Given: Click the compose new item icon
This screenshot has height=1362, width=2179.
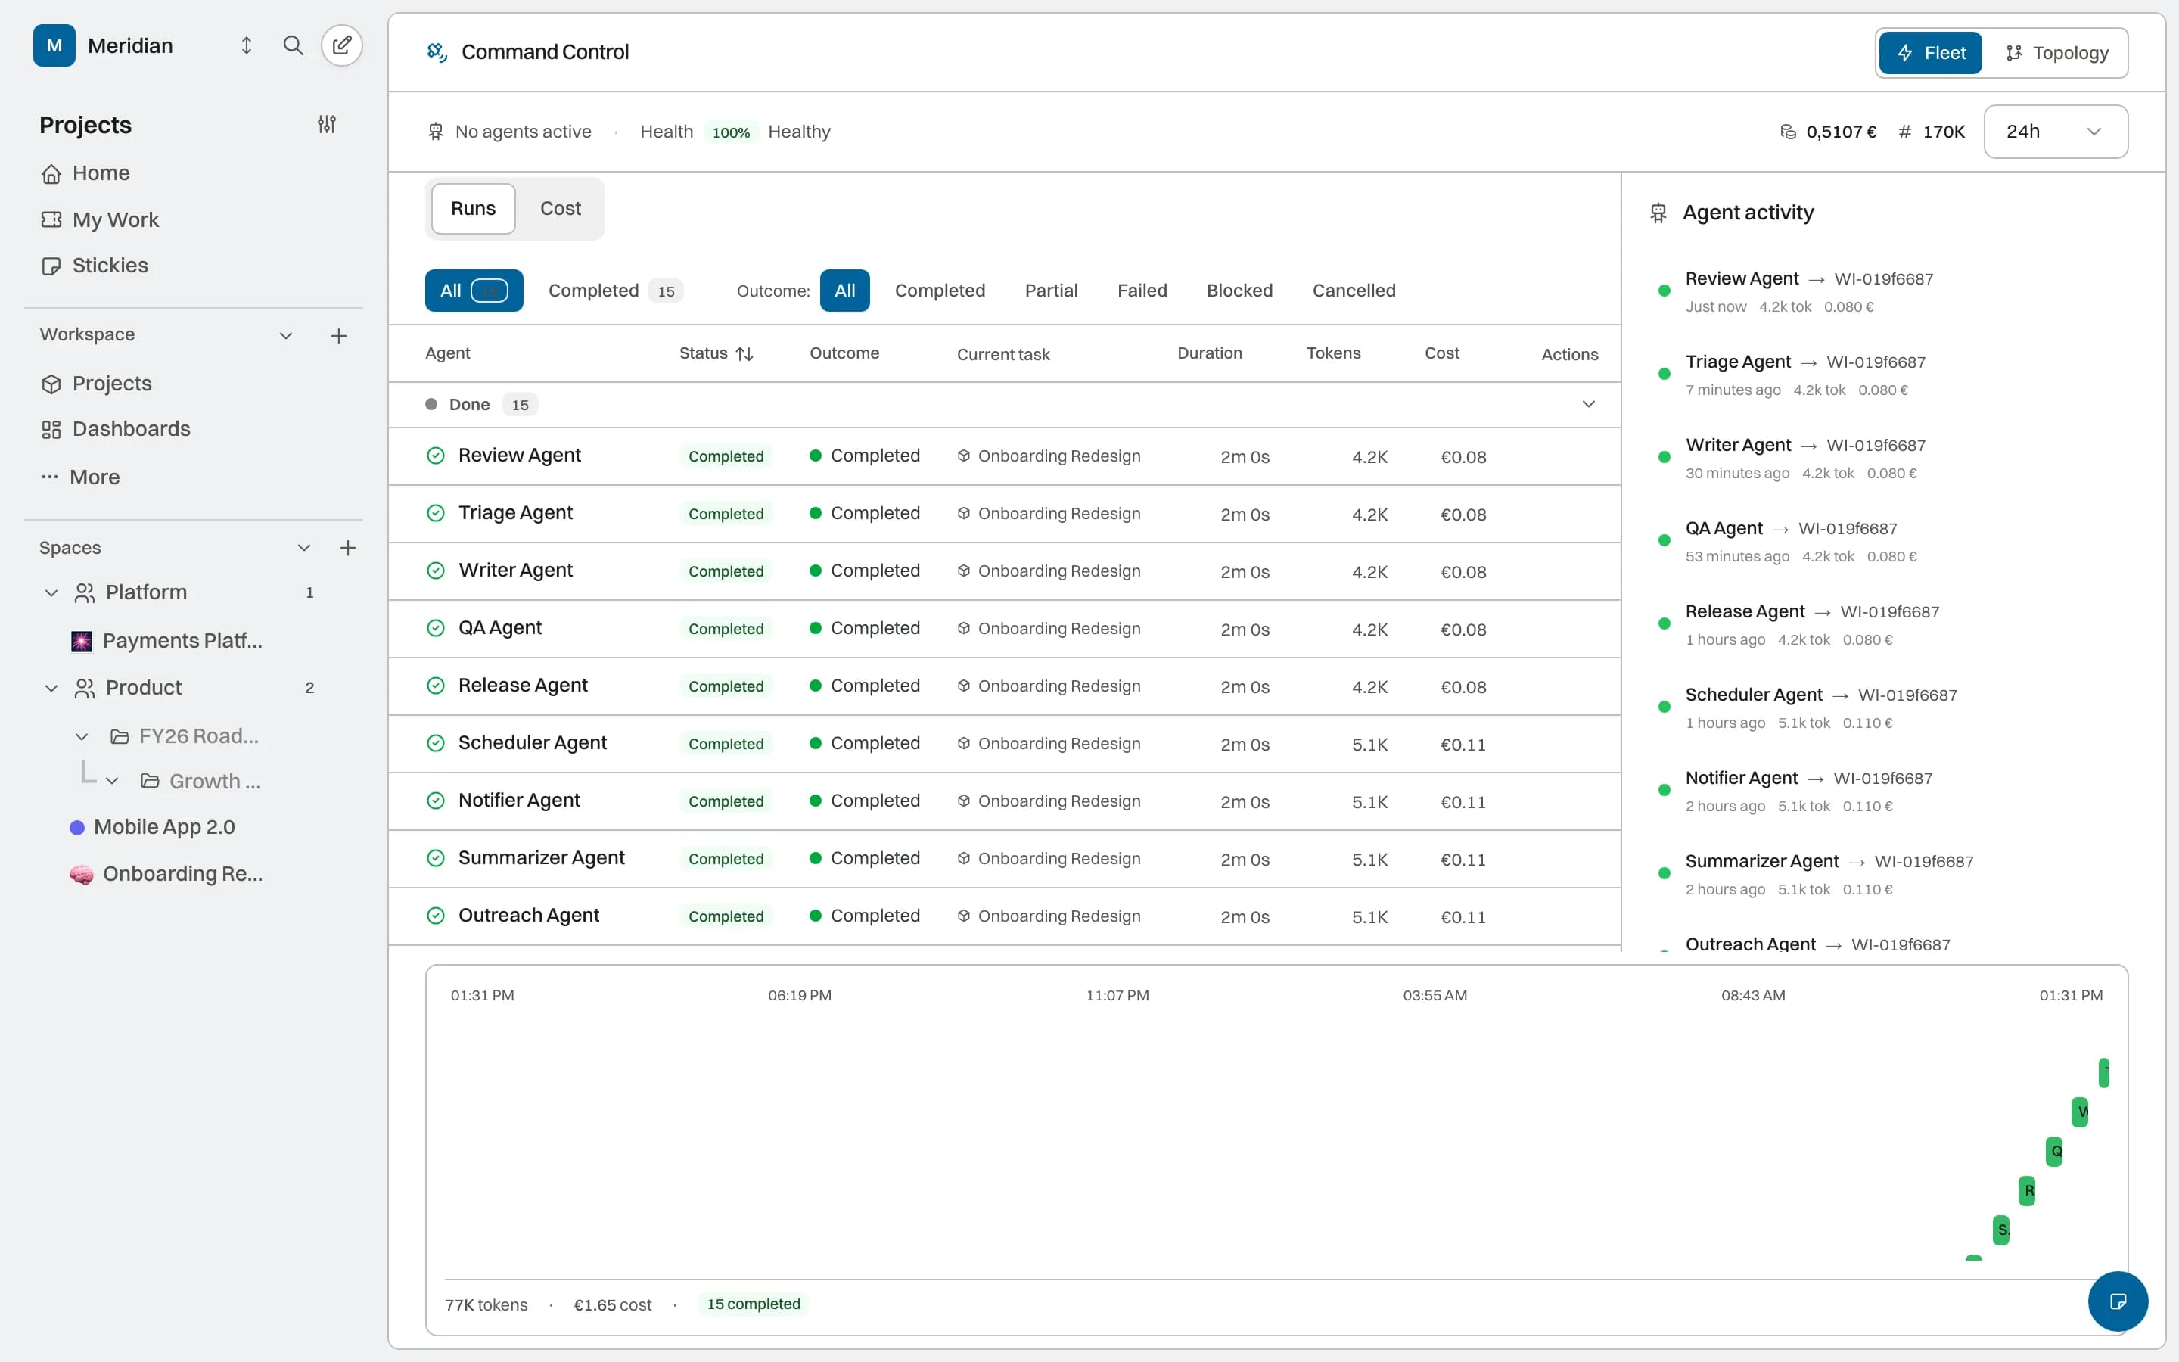Looking at the screenshot, I should click(341, 45).
